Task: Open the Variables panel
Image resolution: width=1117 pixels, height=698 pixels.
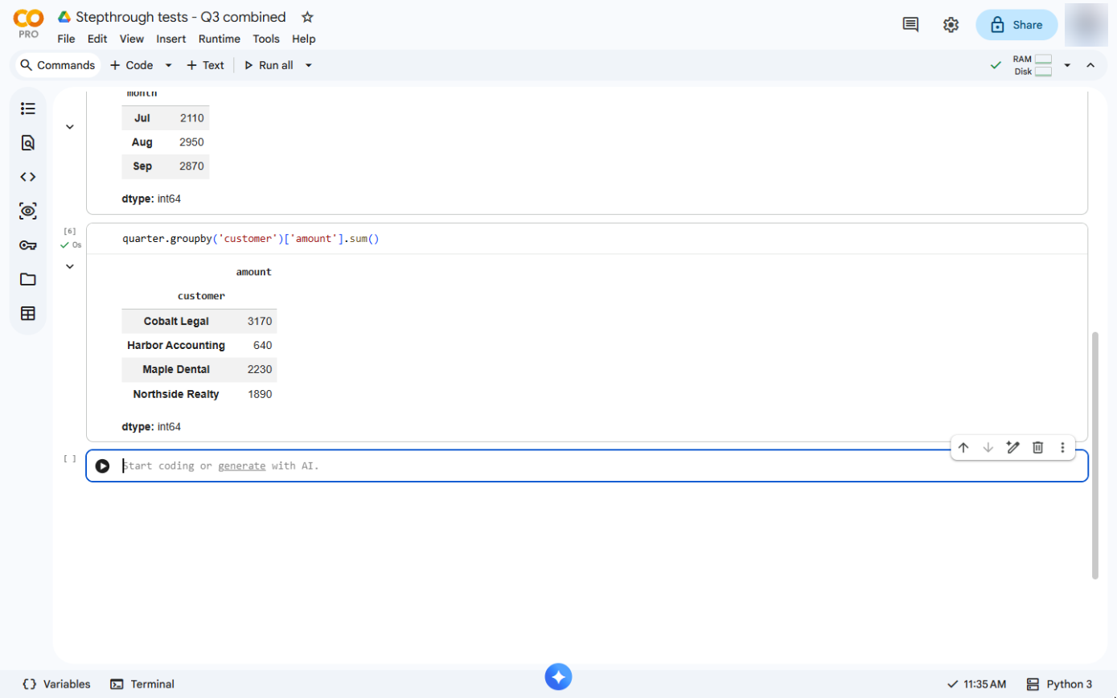Action: click(x=56, y=684)
